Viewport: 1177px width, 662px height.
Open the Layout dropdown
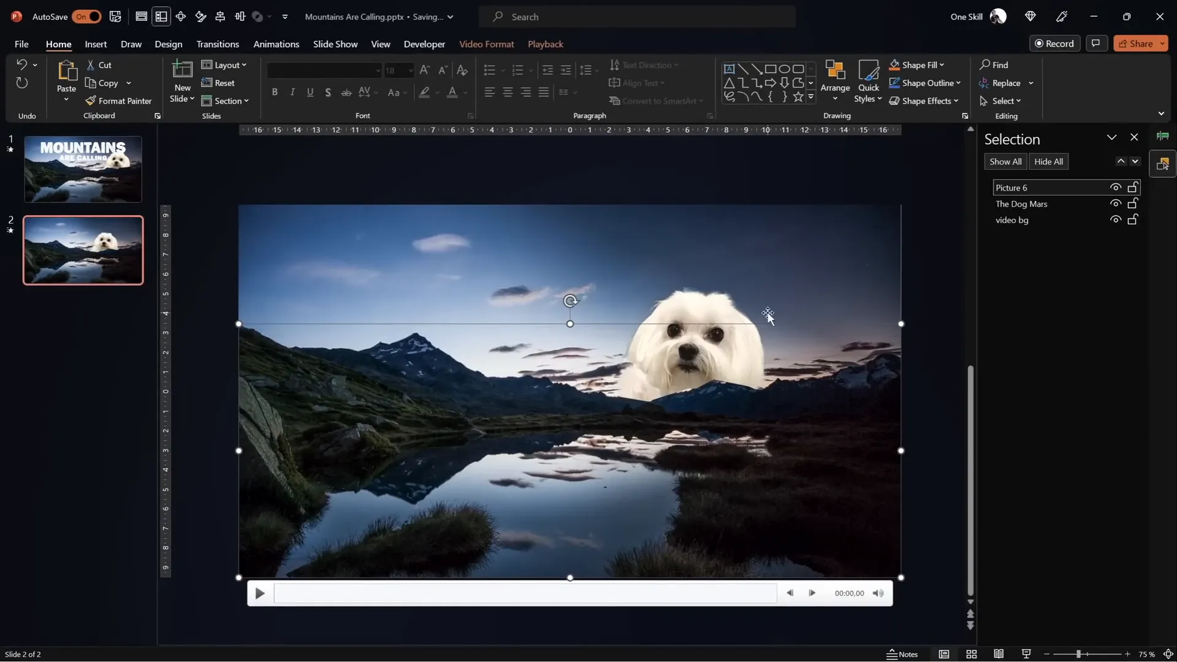(224, 65)
